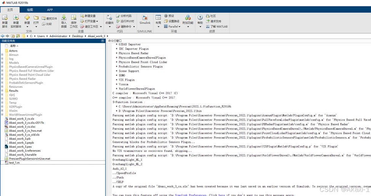Expand the Vissim folder
Viewport: 371px width, 196px height.
tap(2, 111)
